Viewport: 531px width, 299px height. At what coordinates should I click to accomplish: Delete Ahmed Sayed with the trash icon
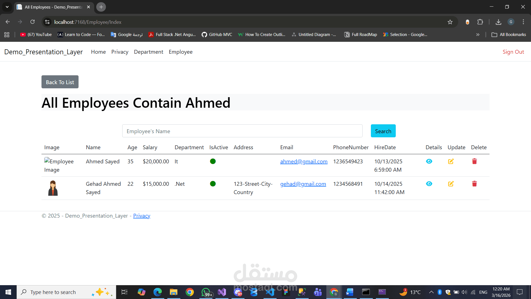tap(474, 161)
